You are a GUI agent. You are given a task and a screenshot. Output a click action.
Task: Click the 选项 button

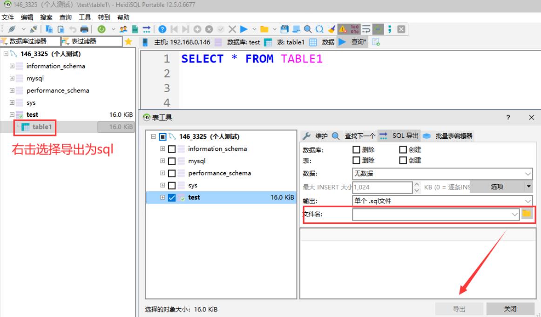coord(497,187)
